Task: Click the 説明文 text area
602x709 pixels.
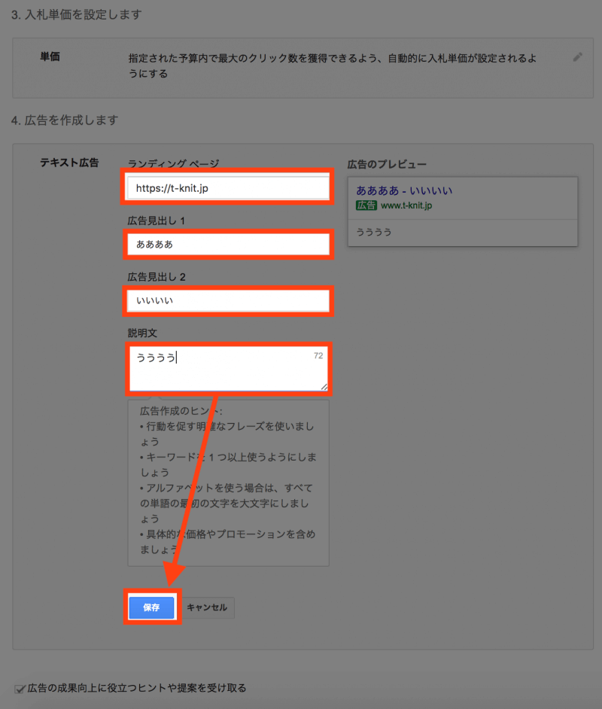Action: point(228,369)
